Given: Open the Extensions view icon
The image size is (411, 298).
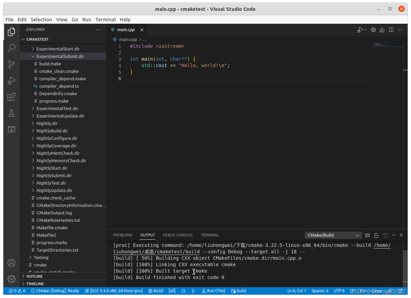Looking at the screenshot, I should pos(12,97).
